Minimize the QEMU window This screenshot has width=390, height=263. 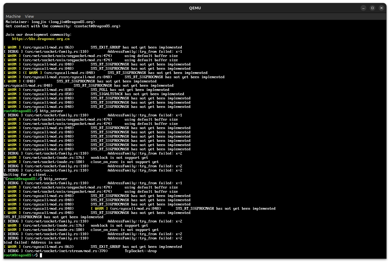point(363,8)
